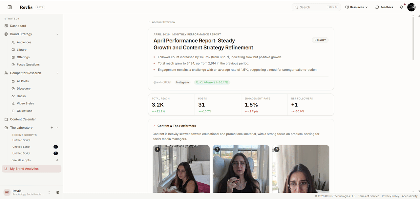Collapse the sidebar using the panel toggle icon
Image resolution: width=420 pixels, height=199 pixels.
click(x=10, y=7)
